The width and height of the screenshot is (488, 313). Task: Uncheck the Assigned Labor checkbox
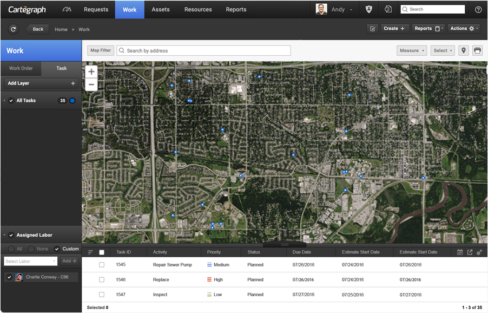pos(11,234)
